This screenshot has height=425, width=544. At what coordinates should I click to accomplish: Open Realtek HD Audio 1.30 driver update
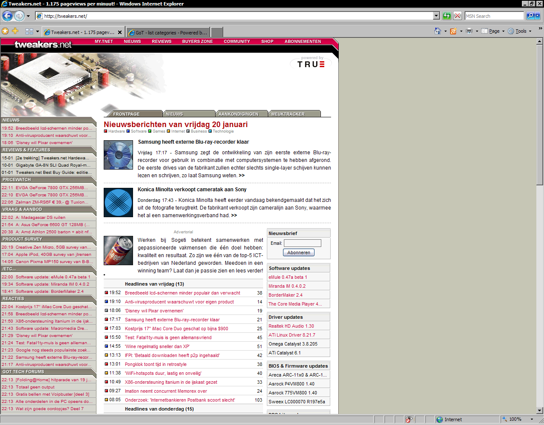click(291, 326)
